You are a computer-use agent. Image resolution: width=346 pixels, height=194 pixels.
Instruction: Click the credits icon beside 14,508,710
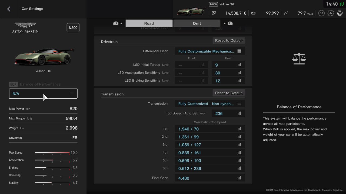[x=214, y=13]
